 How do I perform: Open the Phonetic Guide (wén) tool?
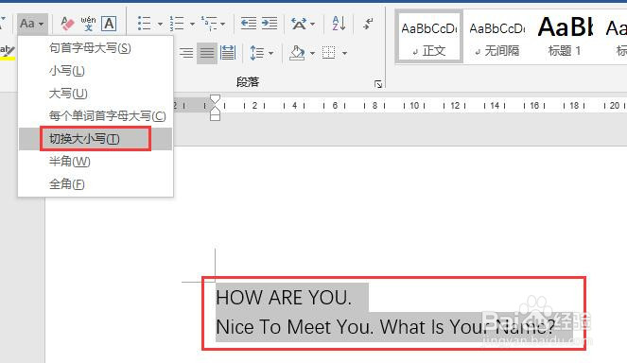tap(88, 24)
